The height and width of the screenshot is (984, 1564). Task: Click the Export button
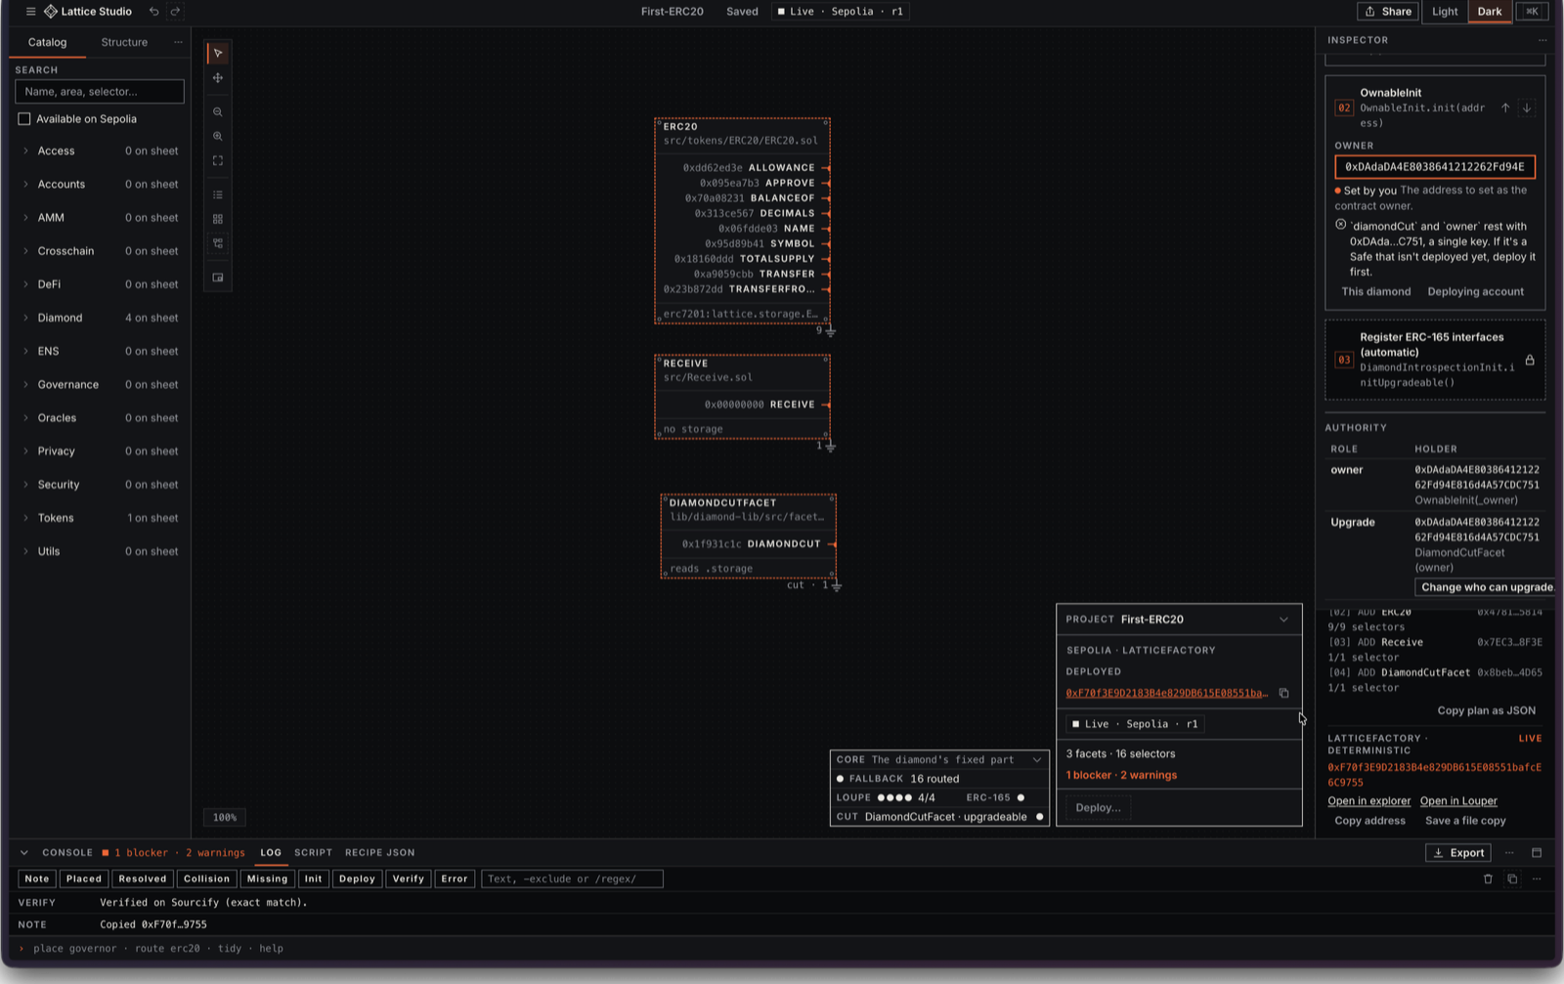[x=1458, y=853]
